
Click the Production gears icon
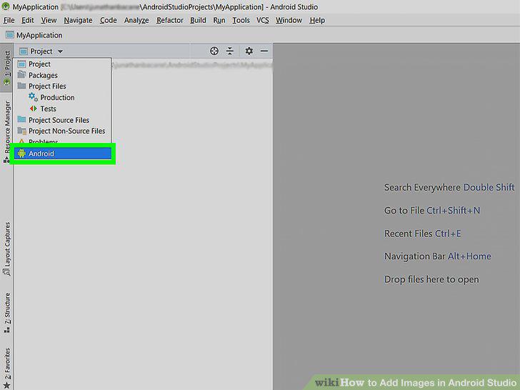pos(33,97)
